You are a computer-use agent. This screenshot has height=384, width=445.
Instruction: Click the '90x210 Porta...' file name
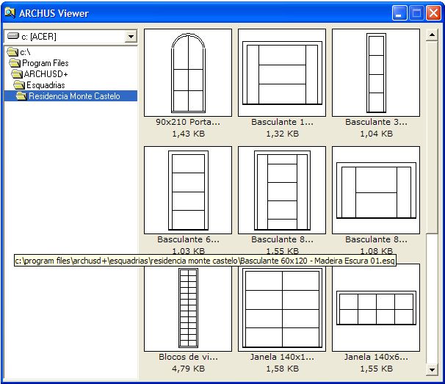click(188, 122)
